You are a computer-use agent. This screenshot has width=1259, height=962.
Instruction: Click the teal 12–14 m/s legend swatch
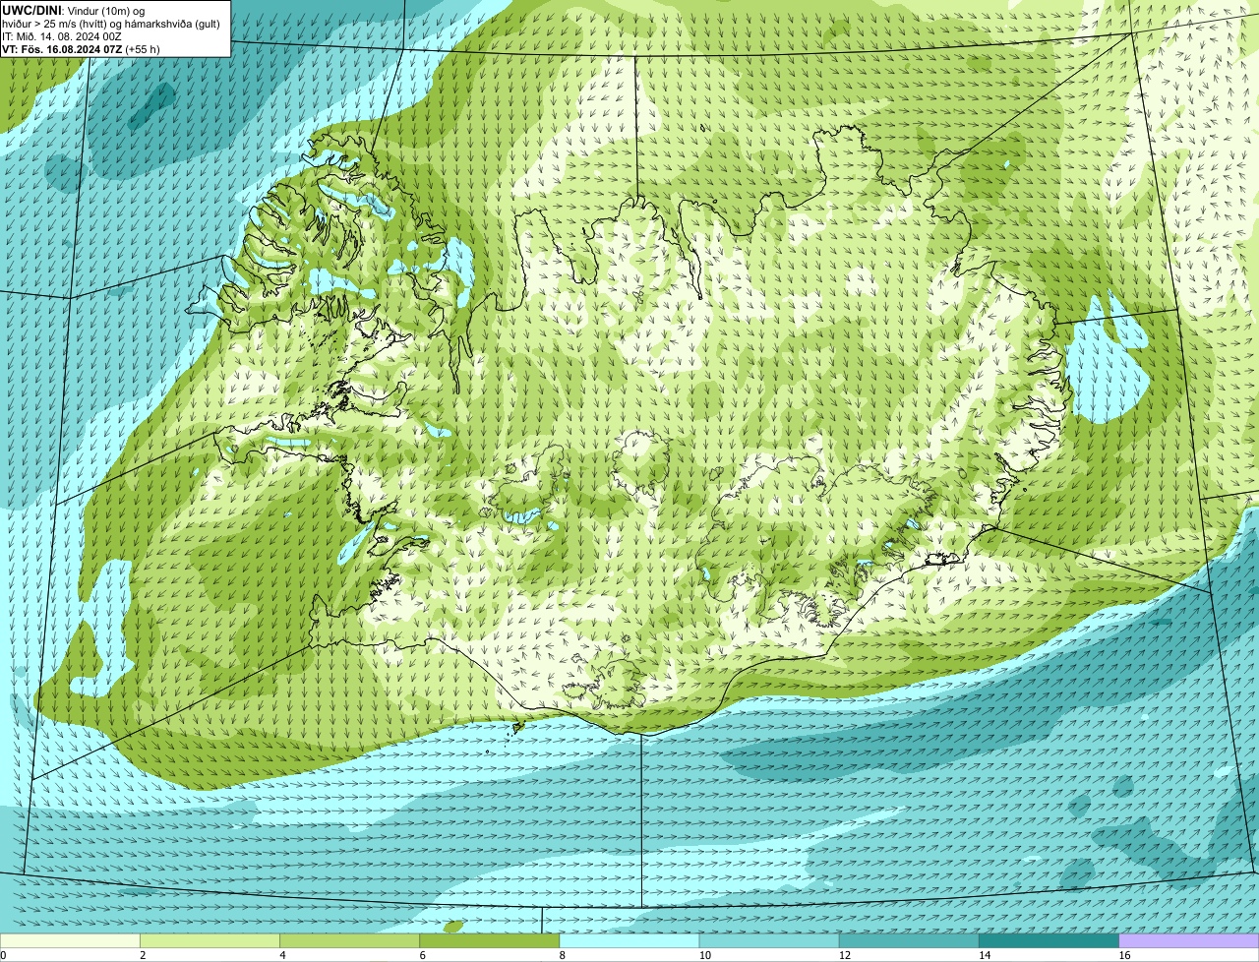909,940
